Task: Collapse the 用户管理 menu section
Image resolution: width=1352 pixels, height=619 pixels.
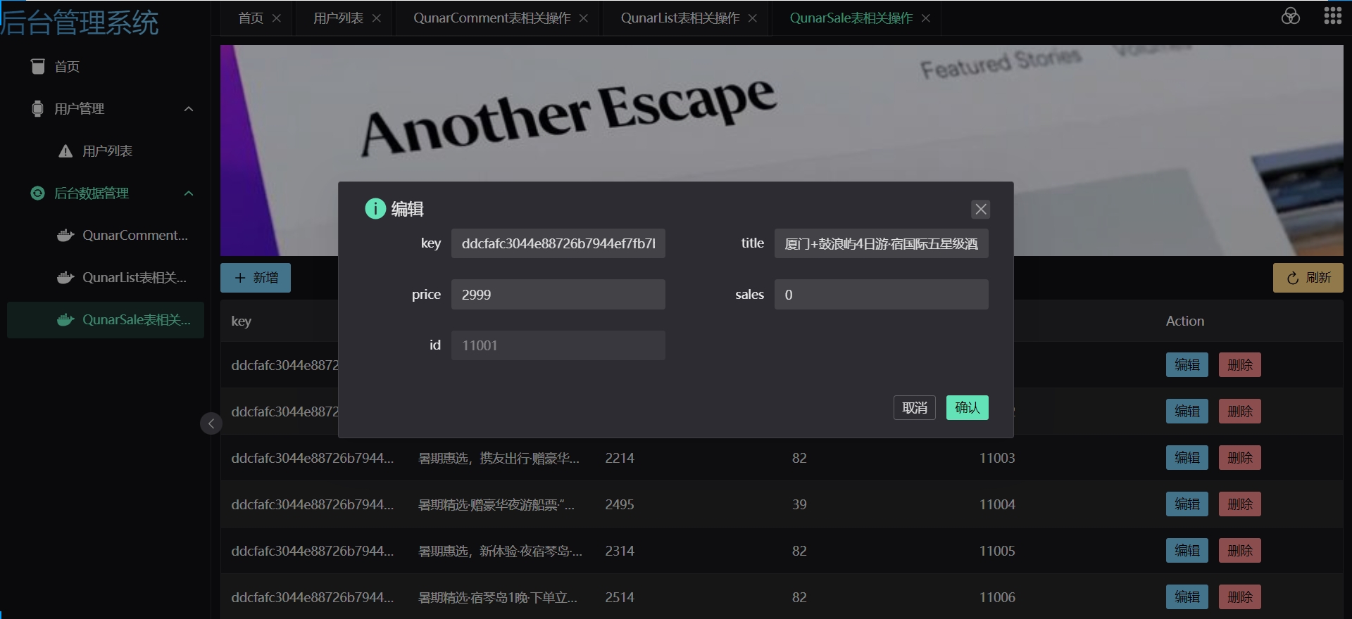Action: point(189,109)
